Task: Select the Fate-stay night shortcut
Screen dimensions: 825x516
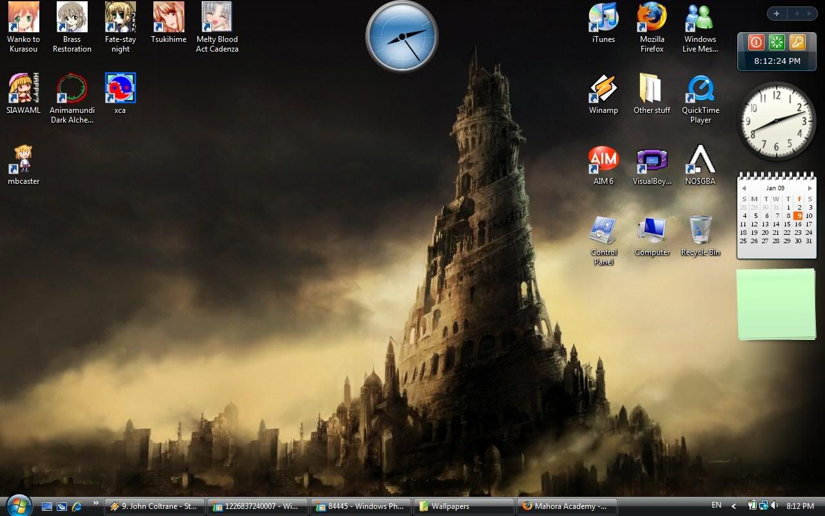Action: pos(121,18)
